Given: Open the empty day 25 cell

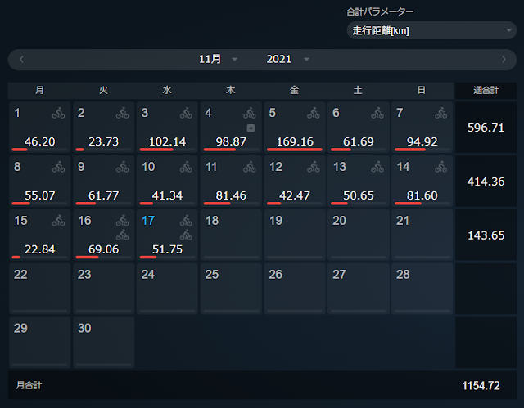Looking at the screenshot, I should pyautogui.click(x=231, y=289).
